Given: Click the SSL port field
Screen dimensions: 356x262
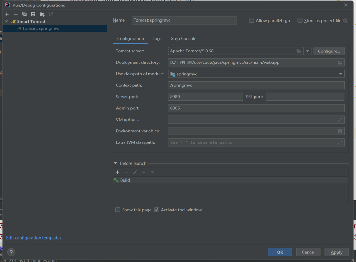Looking at the screenshot, I should [305, 97].
